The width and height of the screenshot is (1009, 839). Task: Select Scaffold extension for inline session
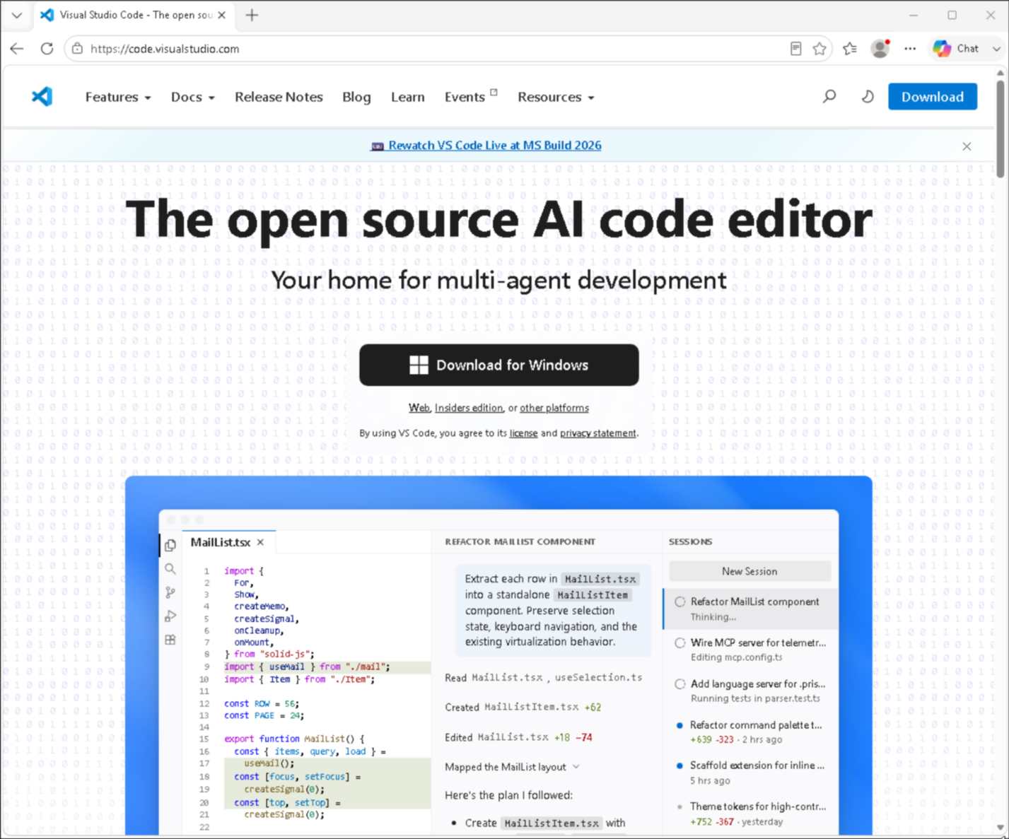pyautogui.click(x=750, y=773)
